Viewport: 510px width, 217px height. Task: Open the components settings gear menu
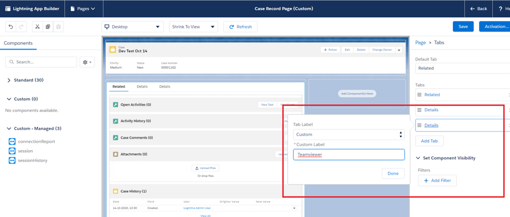(87, 62)
